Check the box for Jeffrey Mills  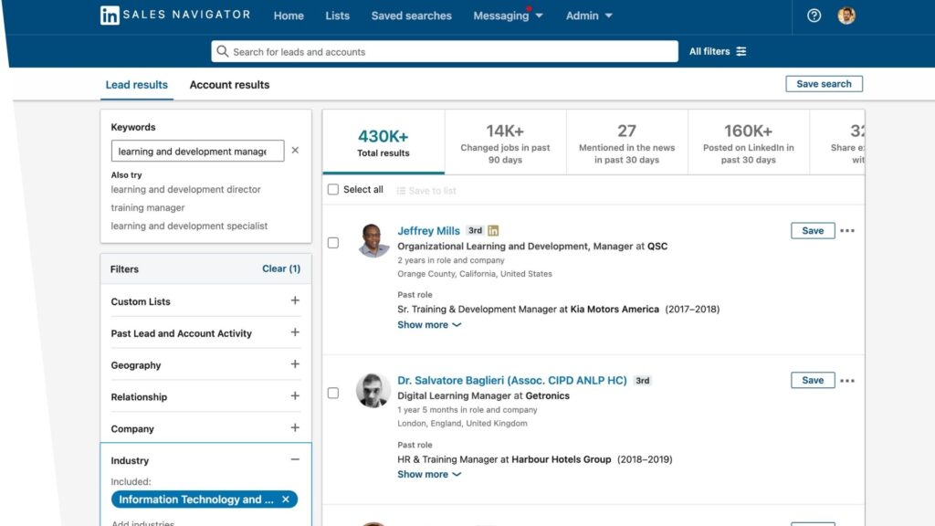click(333, 243)
